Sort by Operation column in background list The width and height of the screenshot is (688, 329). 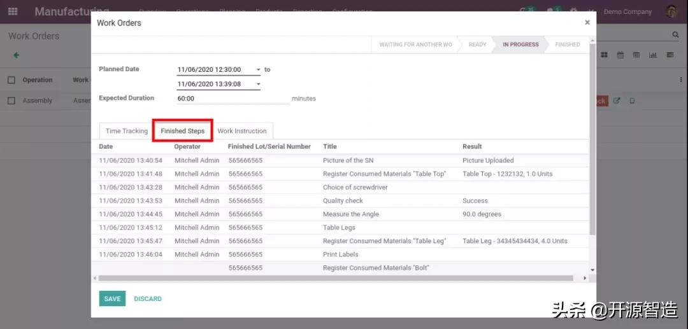click(x=38, y=80)
